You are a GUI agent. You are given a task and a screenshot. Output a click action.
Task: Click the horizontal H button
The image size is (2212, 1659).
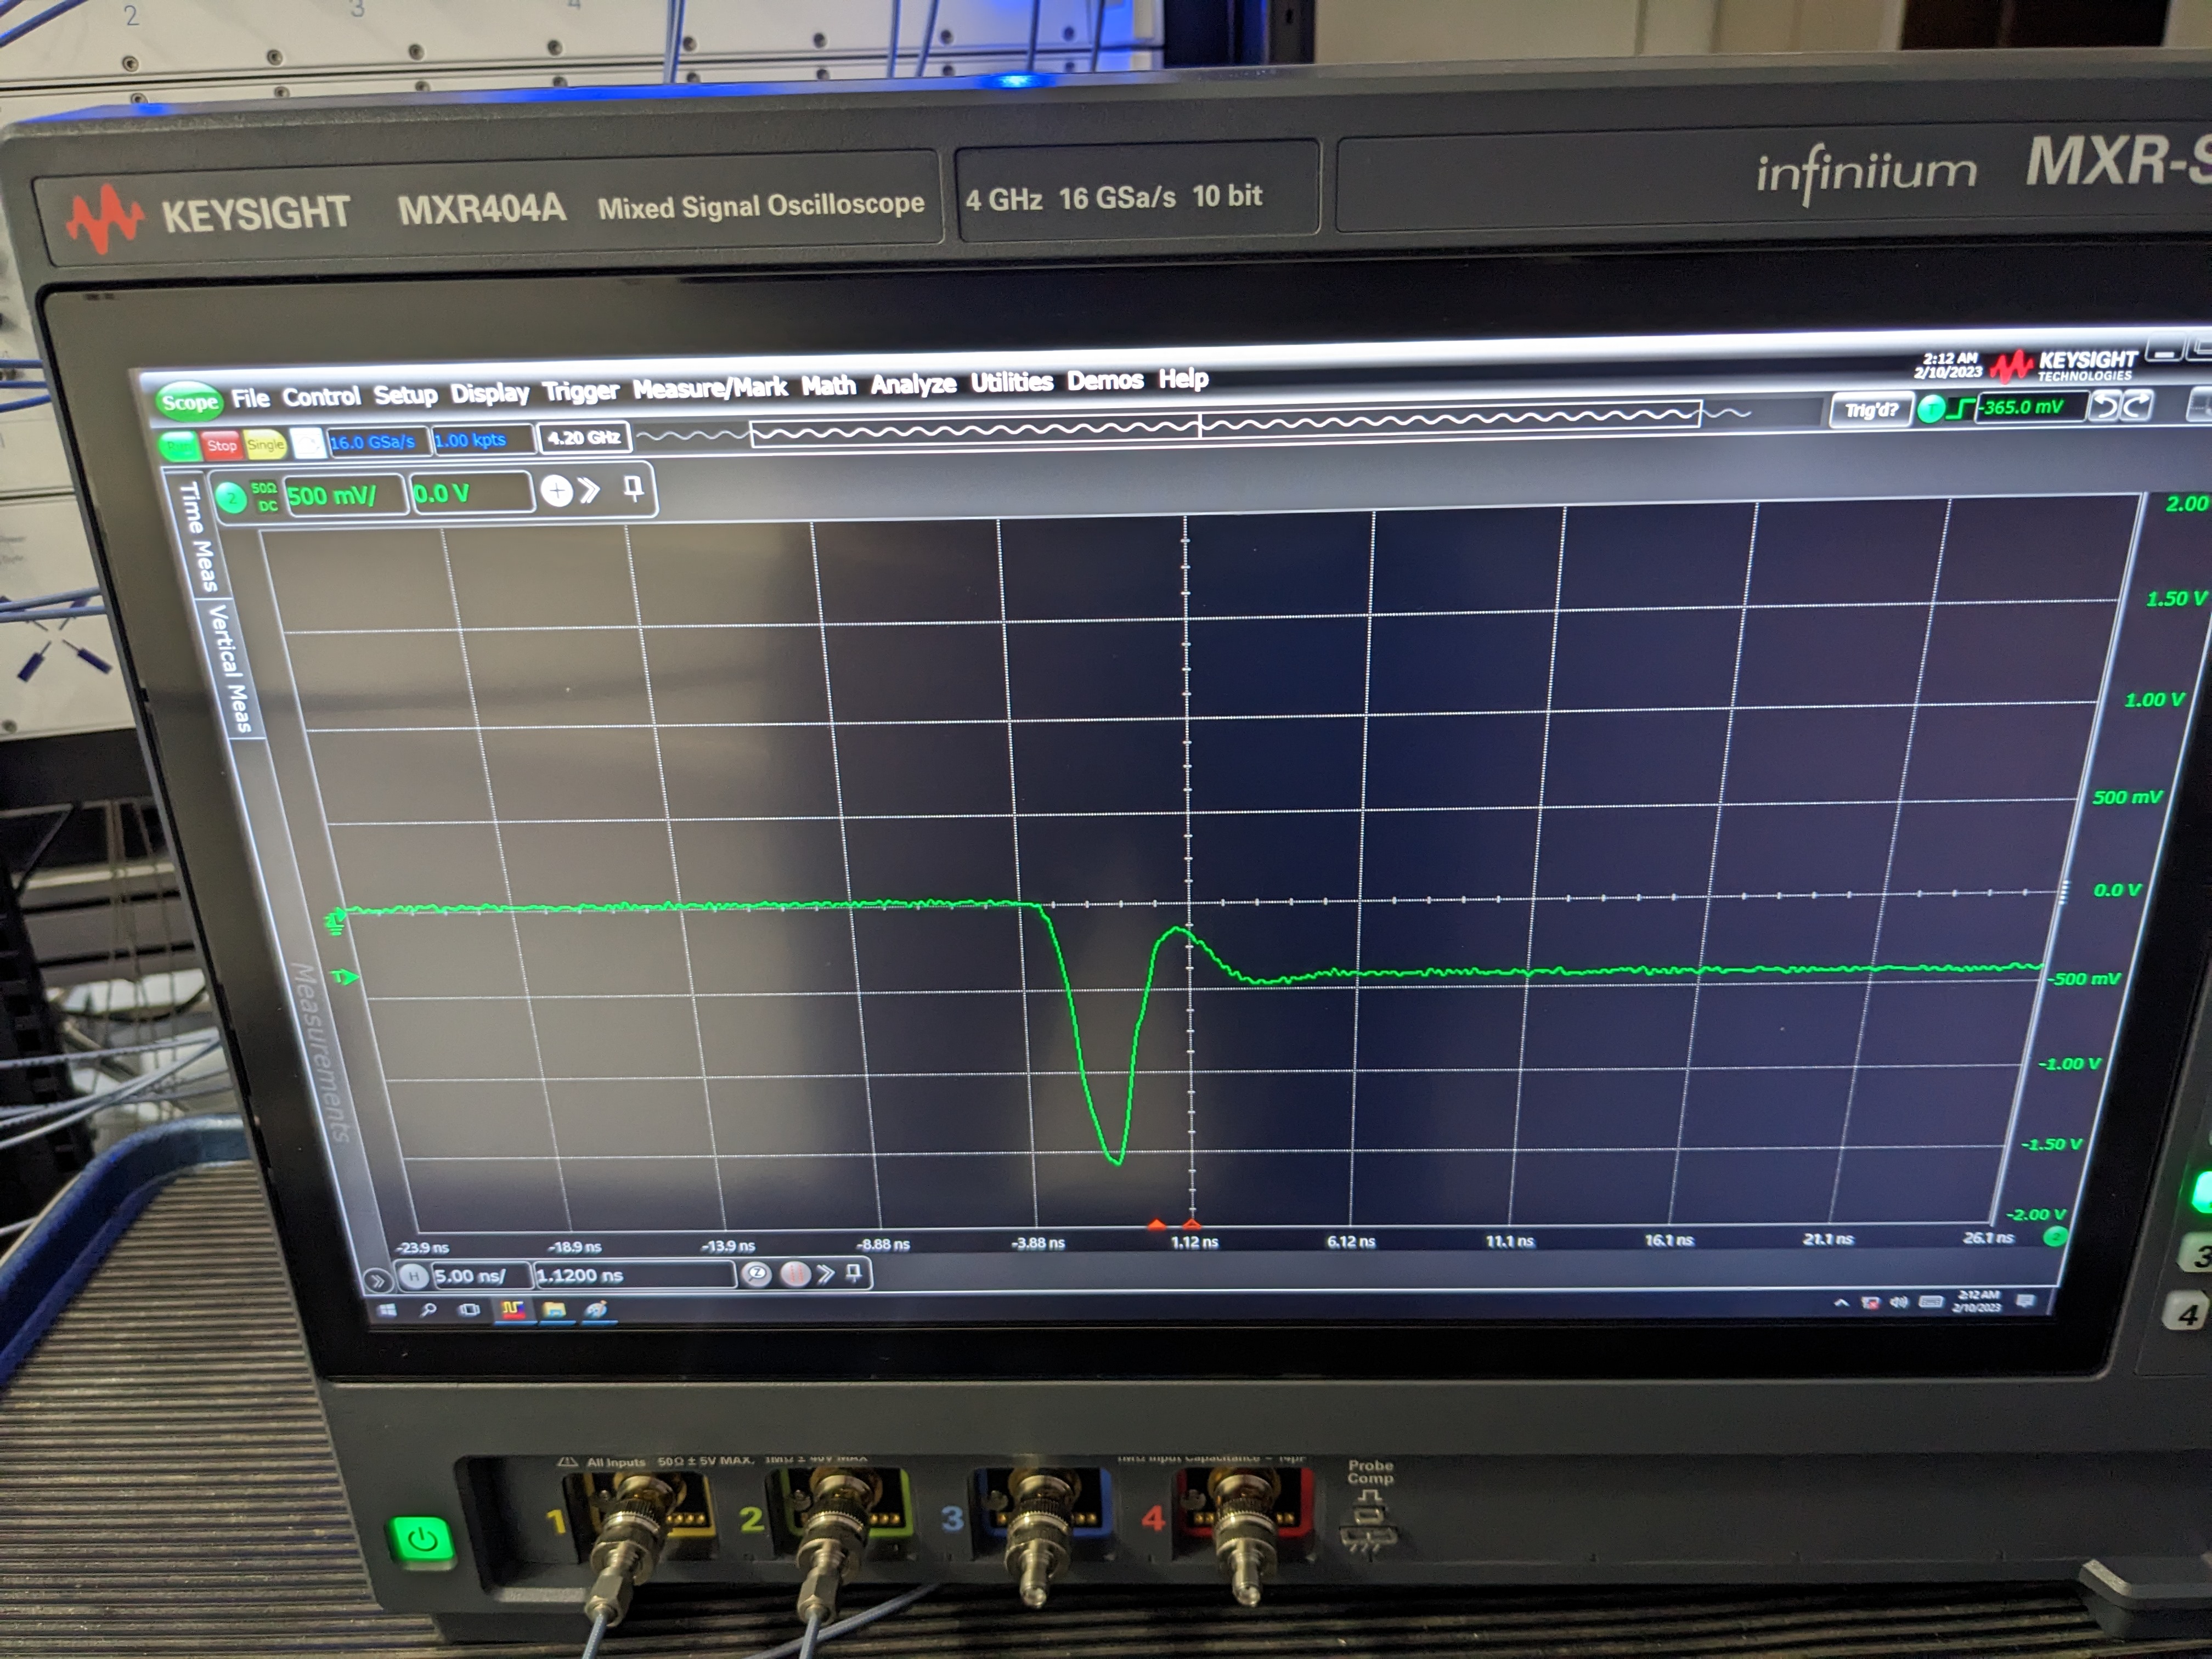(413, 1277)
